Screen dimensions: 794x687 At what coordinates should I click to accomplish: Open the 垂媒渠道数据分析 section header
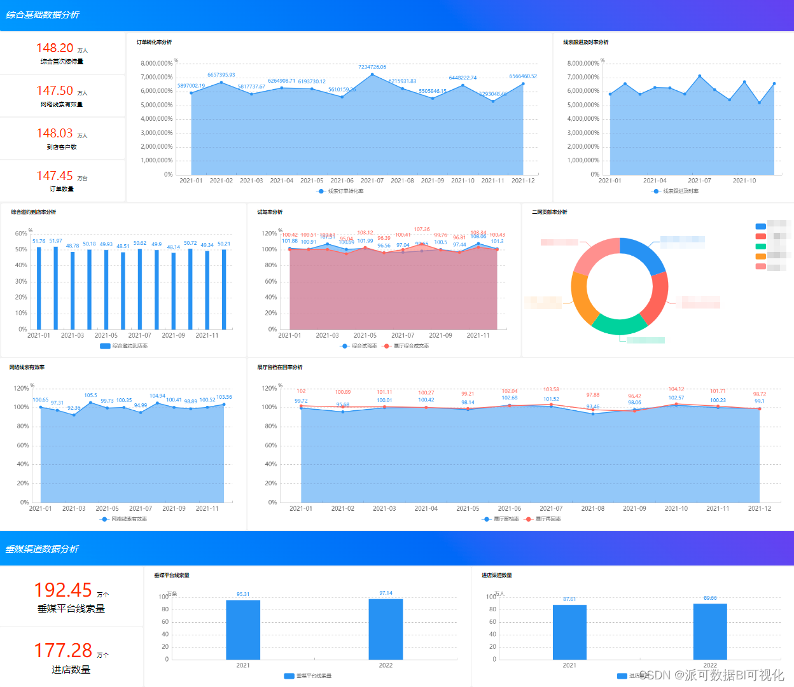[42, 549]
